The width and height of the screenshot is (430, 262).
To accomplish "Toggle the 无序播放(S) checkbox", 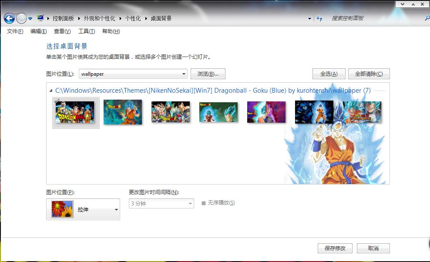I will [204, 203].
